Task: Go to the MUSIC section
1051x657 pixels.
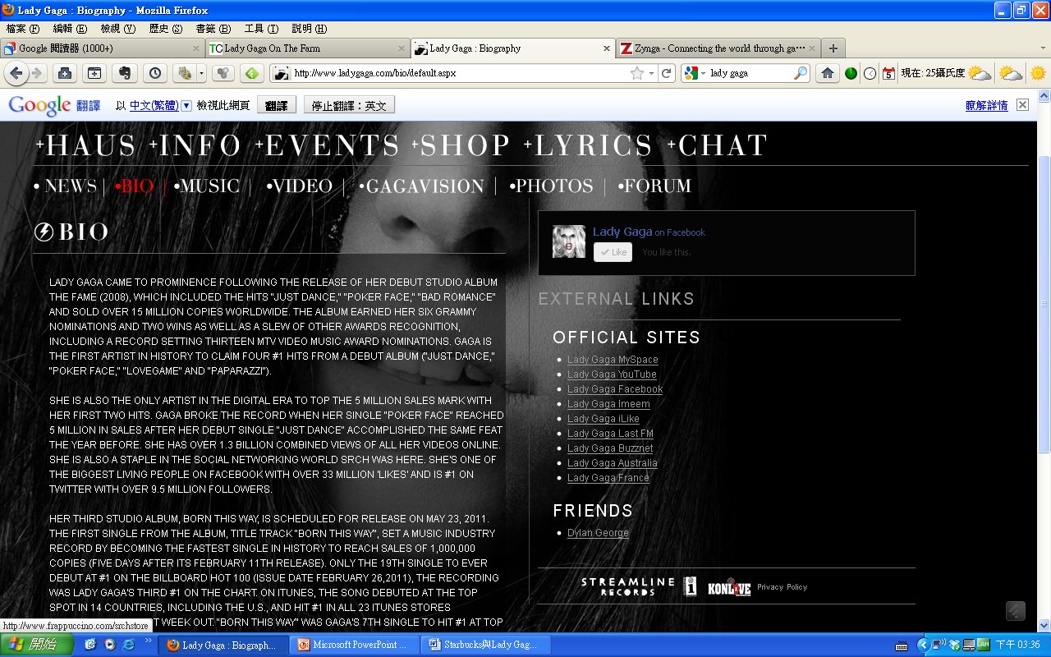Action: [207, 186]
